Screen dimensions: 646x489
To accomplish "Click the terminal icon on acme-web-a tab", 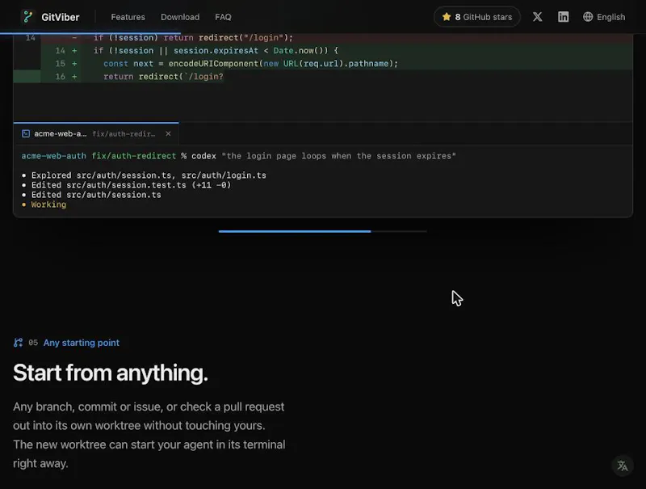I will click(26, 133).
